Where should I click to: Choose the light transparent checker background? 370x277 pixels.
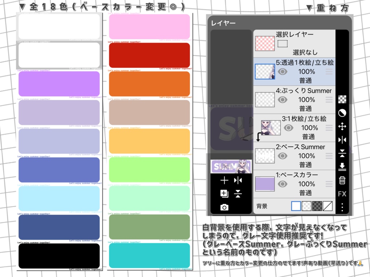pyautogui.click(x=306, y=206)
